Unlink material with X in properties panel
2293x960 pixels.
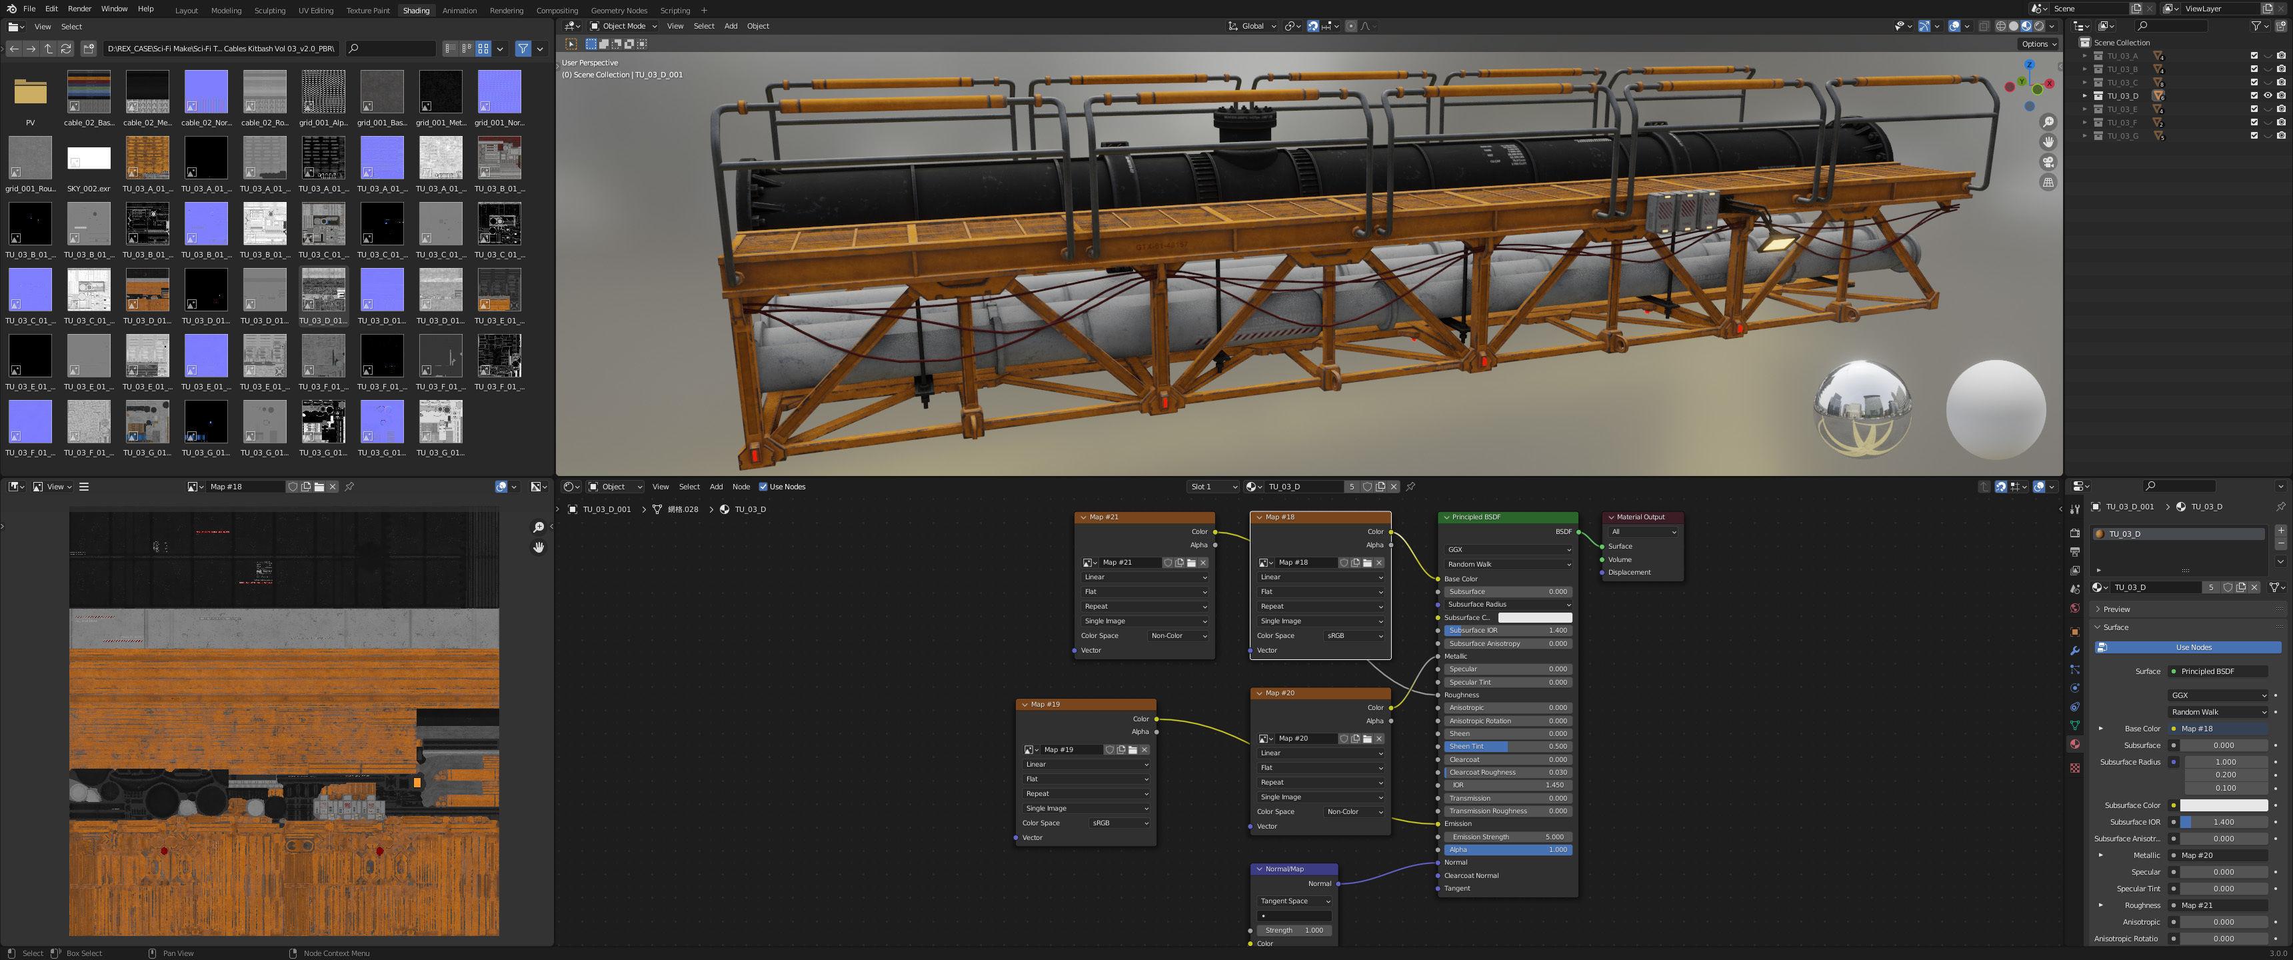pos(2254,588)
